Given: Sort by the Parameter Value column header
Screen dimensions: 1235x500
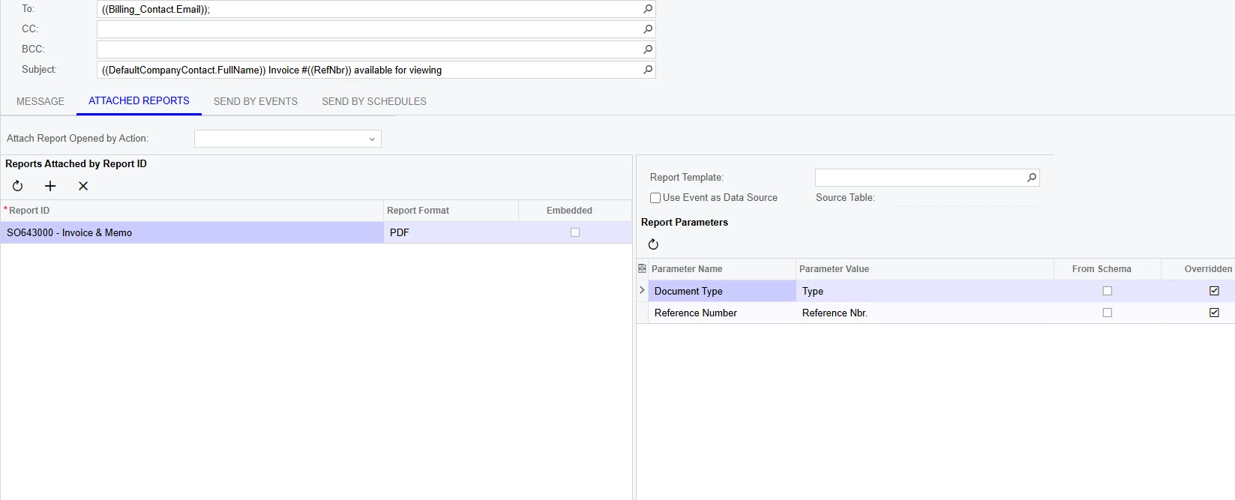Looking at the screenshot, I should click(x=925, y=269).
